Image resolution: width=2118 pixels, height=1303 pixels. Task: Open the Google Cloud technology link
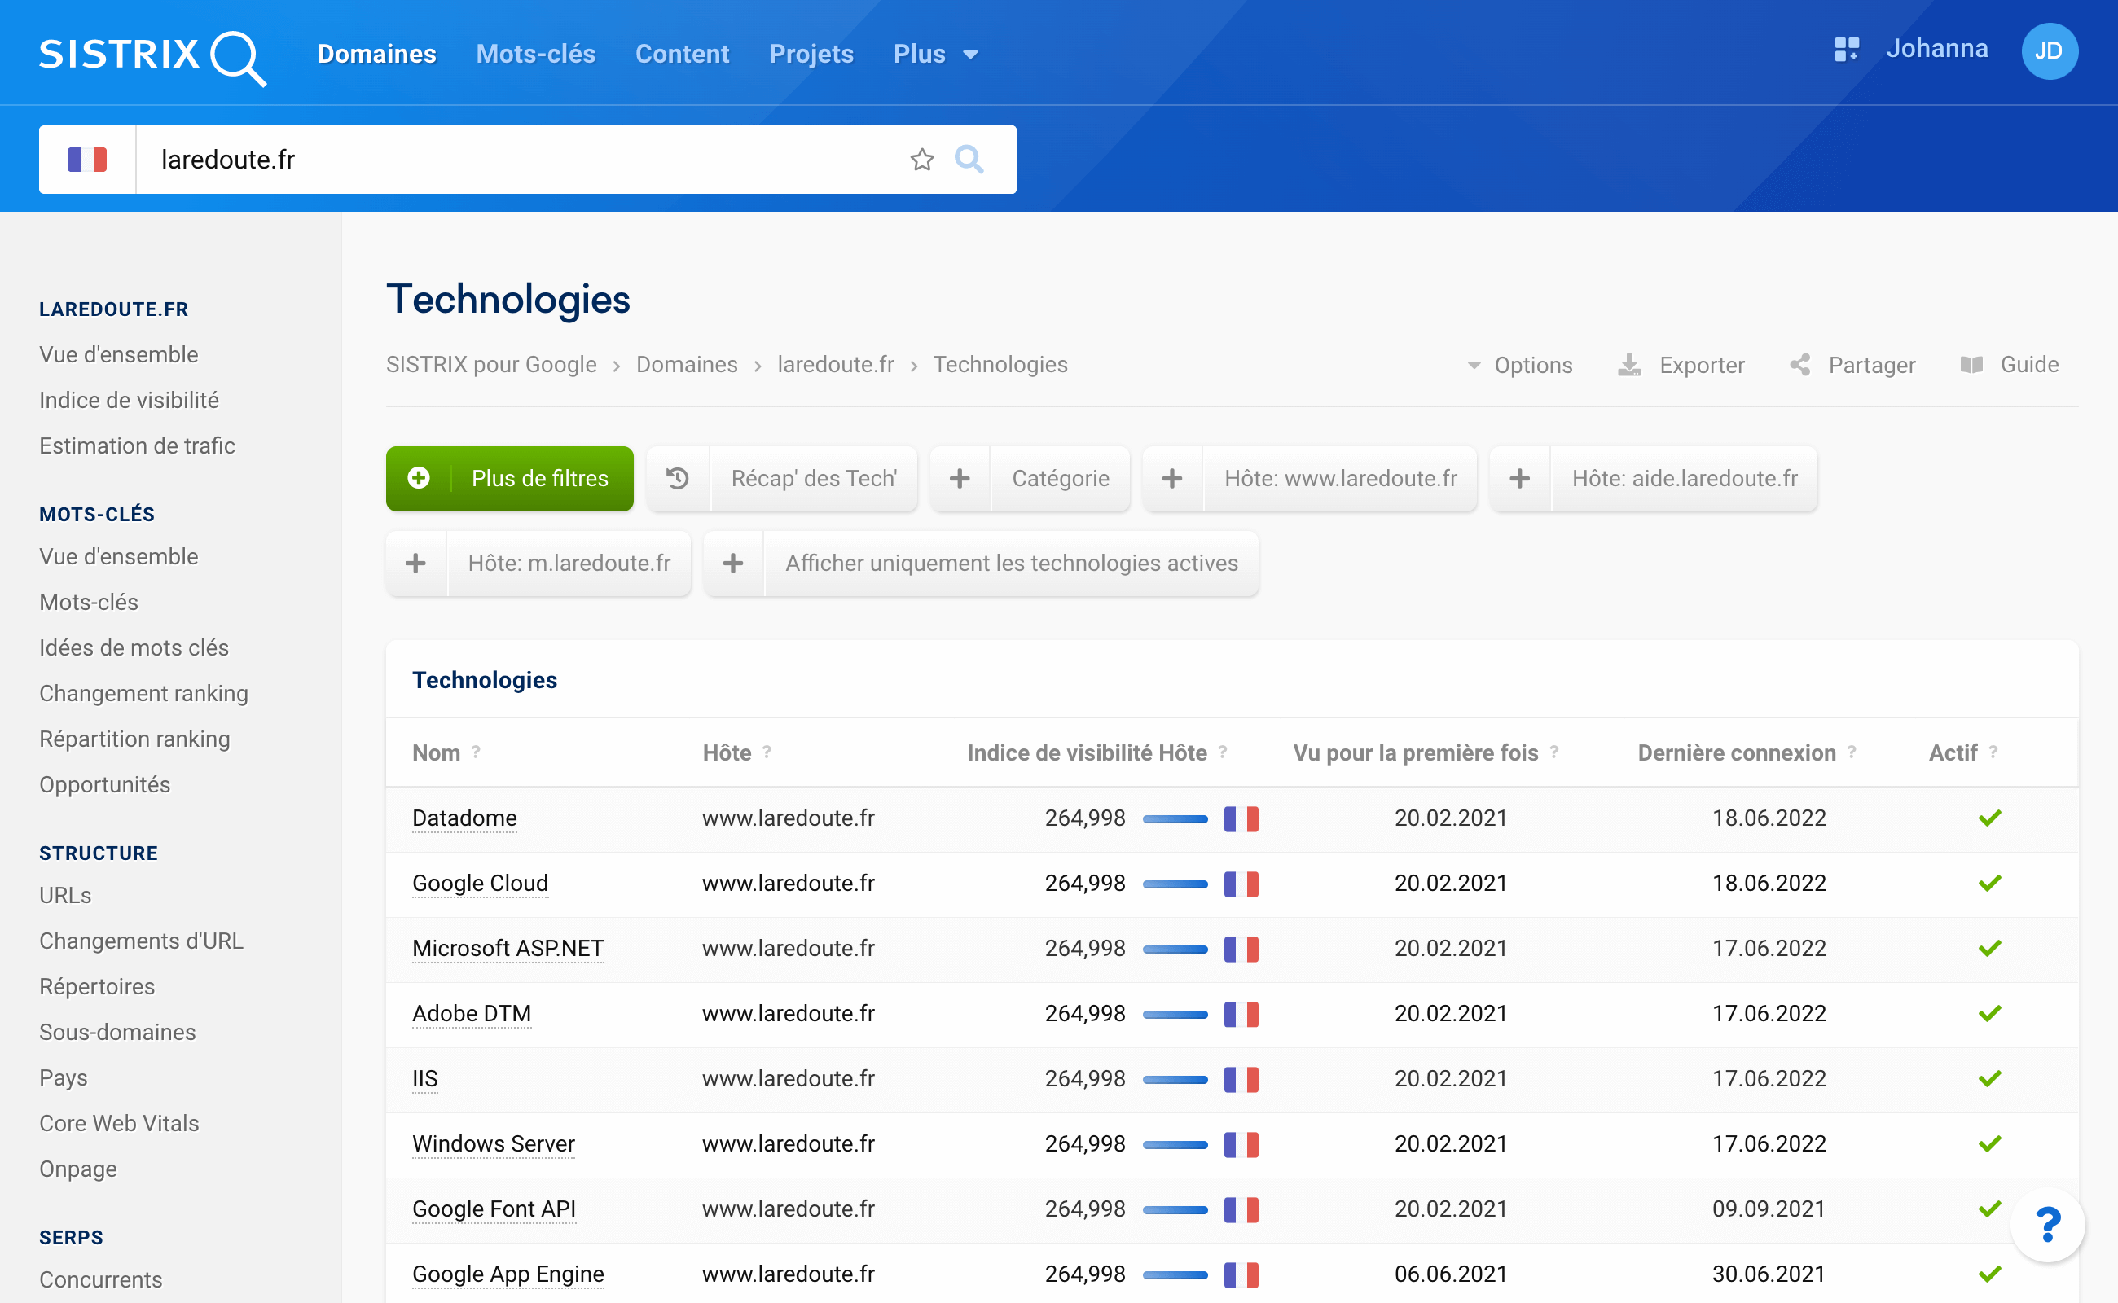click(x=480, y=884)
